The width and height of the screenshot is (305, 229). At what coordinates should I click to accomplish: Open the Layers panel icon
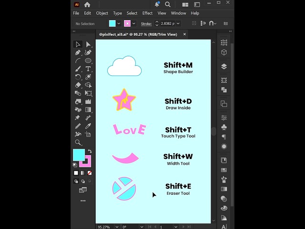coord(224,66)
